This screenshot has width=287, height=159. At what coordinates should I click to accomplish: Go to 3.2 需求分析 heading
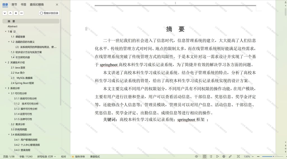click(x=18, y=124)
